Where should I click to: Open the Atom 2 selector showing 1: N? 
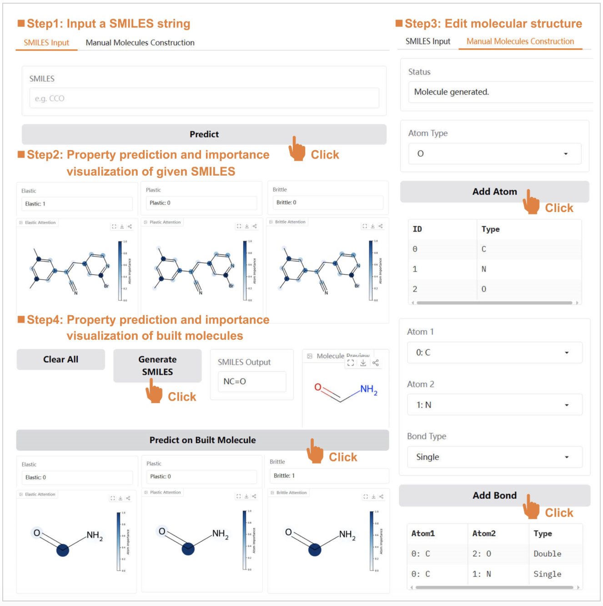pyautogui.click(x=494, y=405)
